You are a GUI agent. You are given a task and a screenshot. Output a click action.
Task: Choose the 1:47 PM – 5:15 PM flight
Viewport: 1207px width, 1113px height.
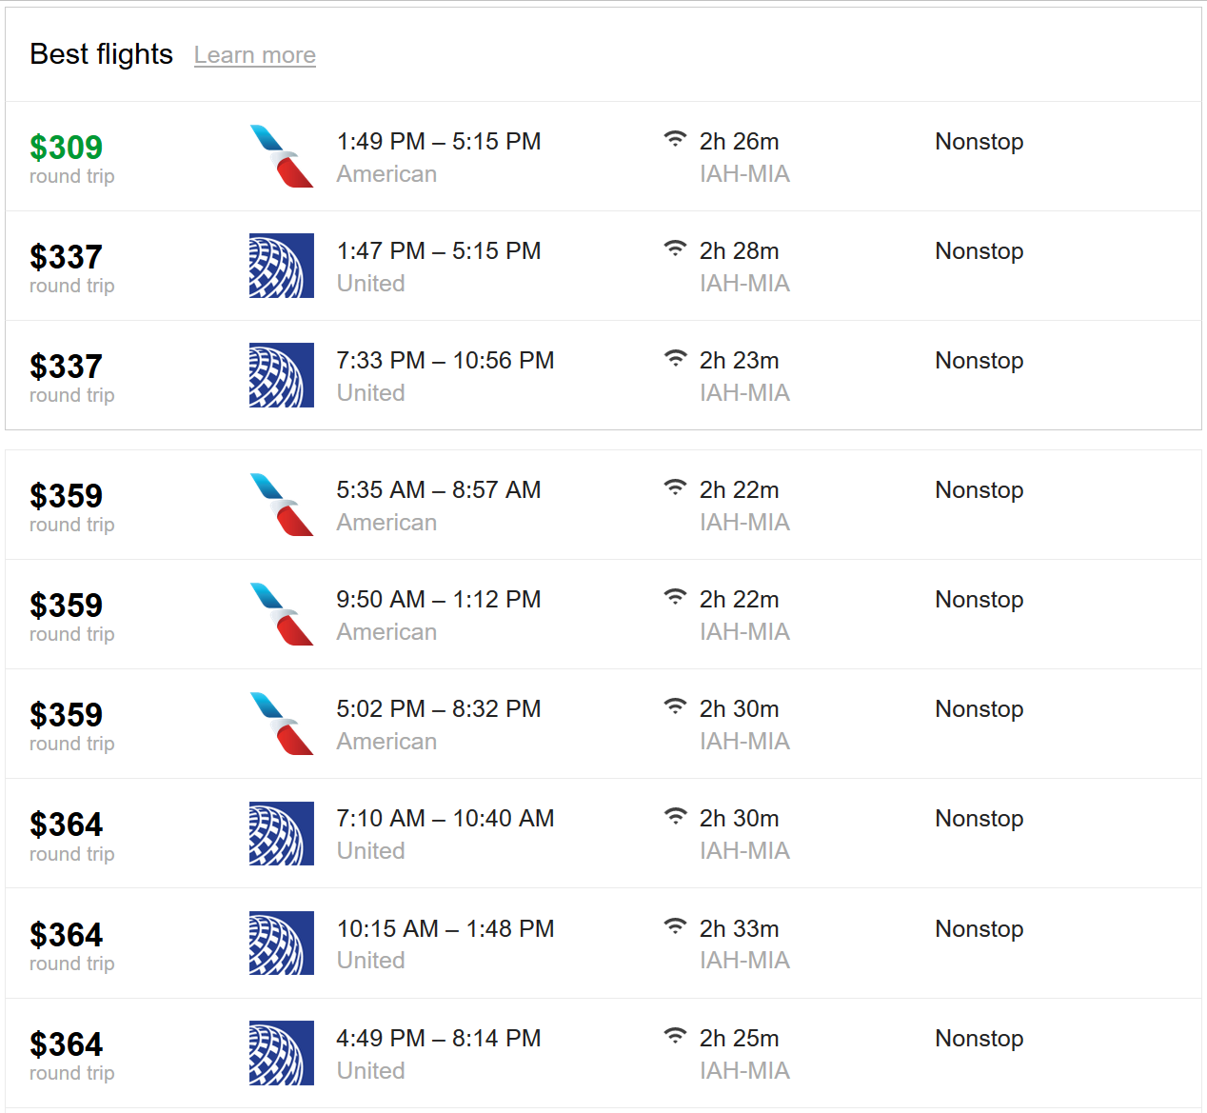[439, 251]
